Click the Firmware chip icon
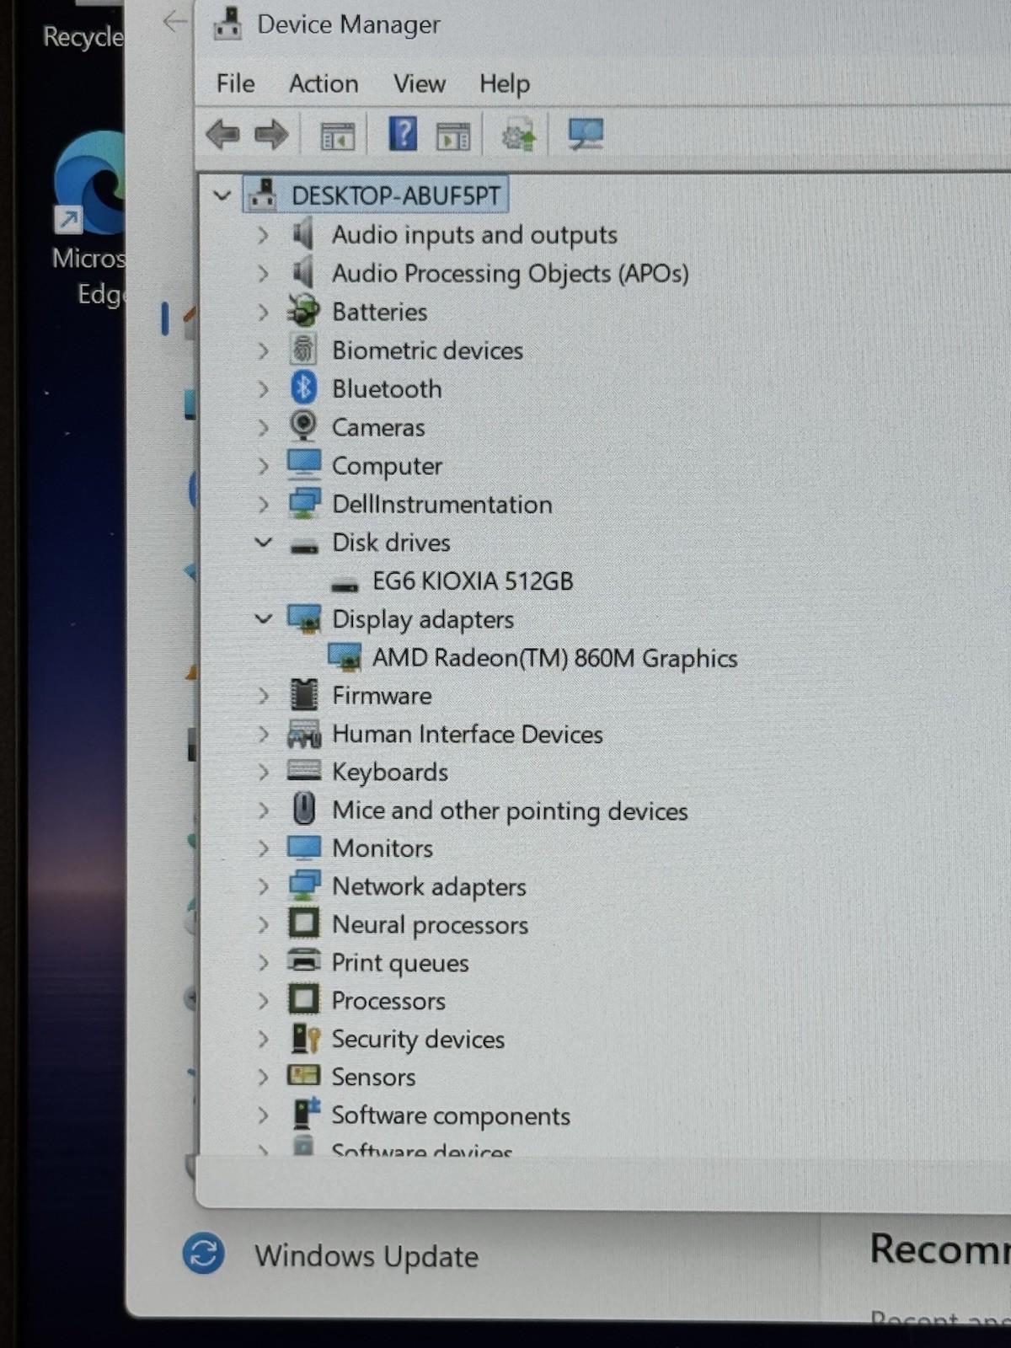The image size is (1011, 1348). (x=304, y=695)
